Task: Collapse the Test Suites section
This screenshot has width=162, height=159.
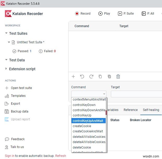Action: (7, 33)
